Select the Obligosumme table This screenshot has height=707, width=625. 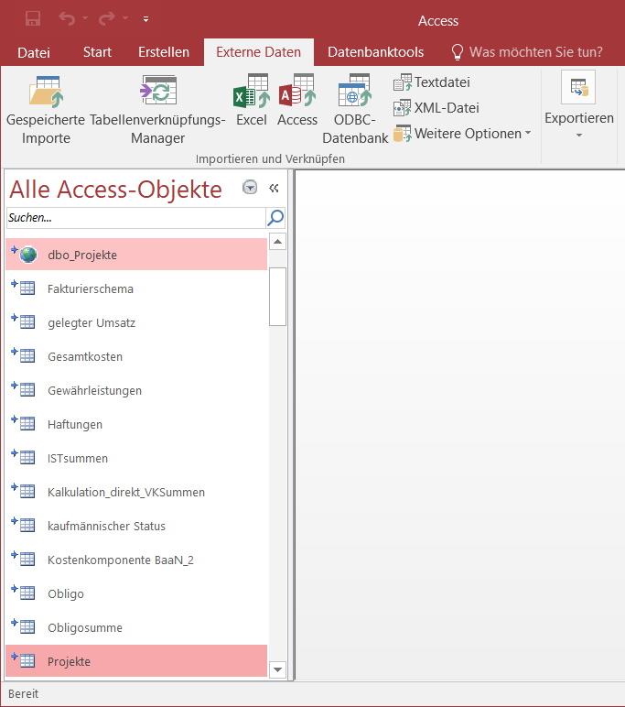point(136,627)
